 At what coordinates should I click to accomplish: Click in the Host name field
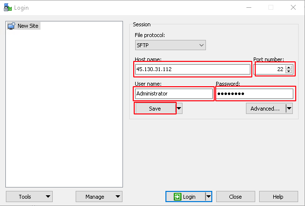click(193, 69)
